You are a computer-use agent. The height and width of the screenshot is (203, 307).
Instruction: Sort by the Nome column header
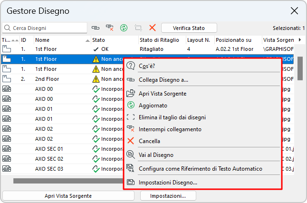click(x=62, y=40)
